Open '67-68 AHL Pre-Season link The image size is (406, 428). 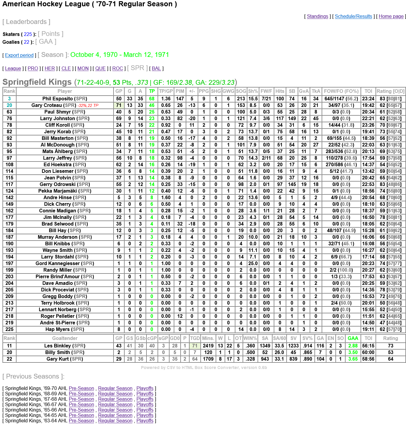[x=81, y=399]
